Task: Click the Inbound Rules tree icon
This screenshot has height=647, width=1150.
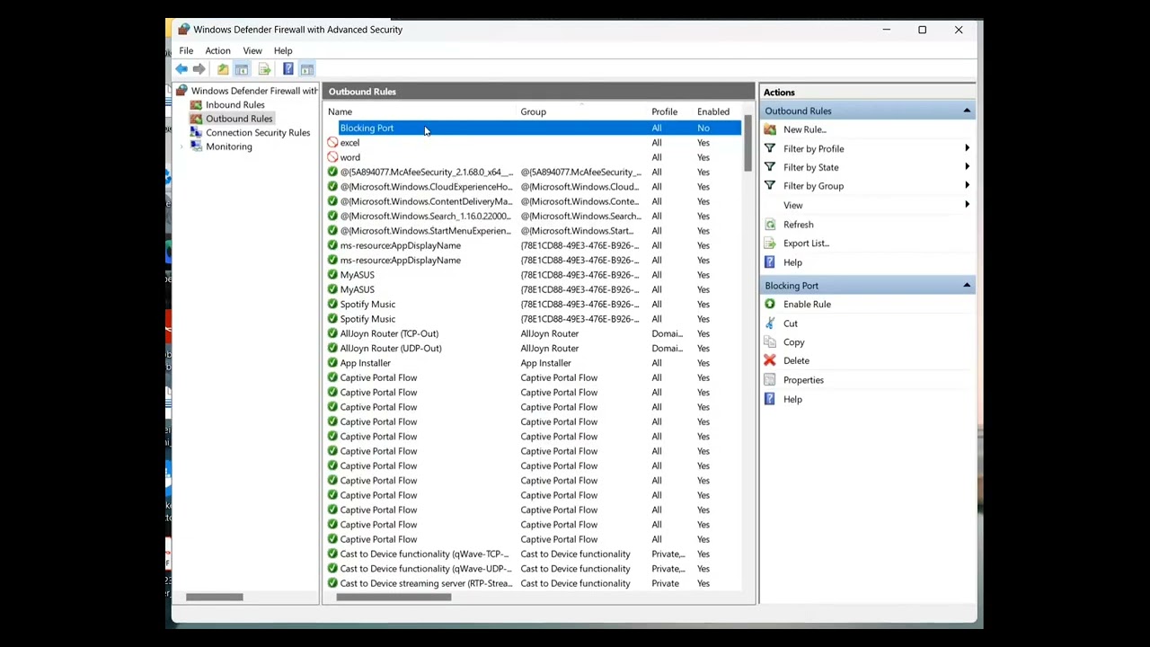Action: (196, 105)
